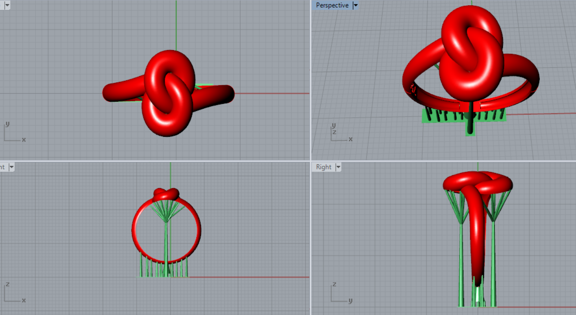This screenshot has width=576, height=315.
Task: Activate the Right viewport title
Action: tap(324, 167)
